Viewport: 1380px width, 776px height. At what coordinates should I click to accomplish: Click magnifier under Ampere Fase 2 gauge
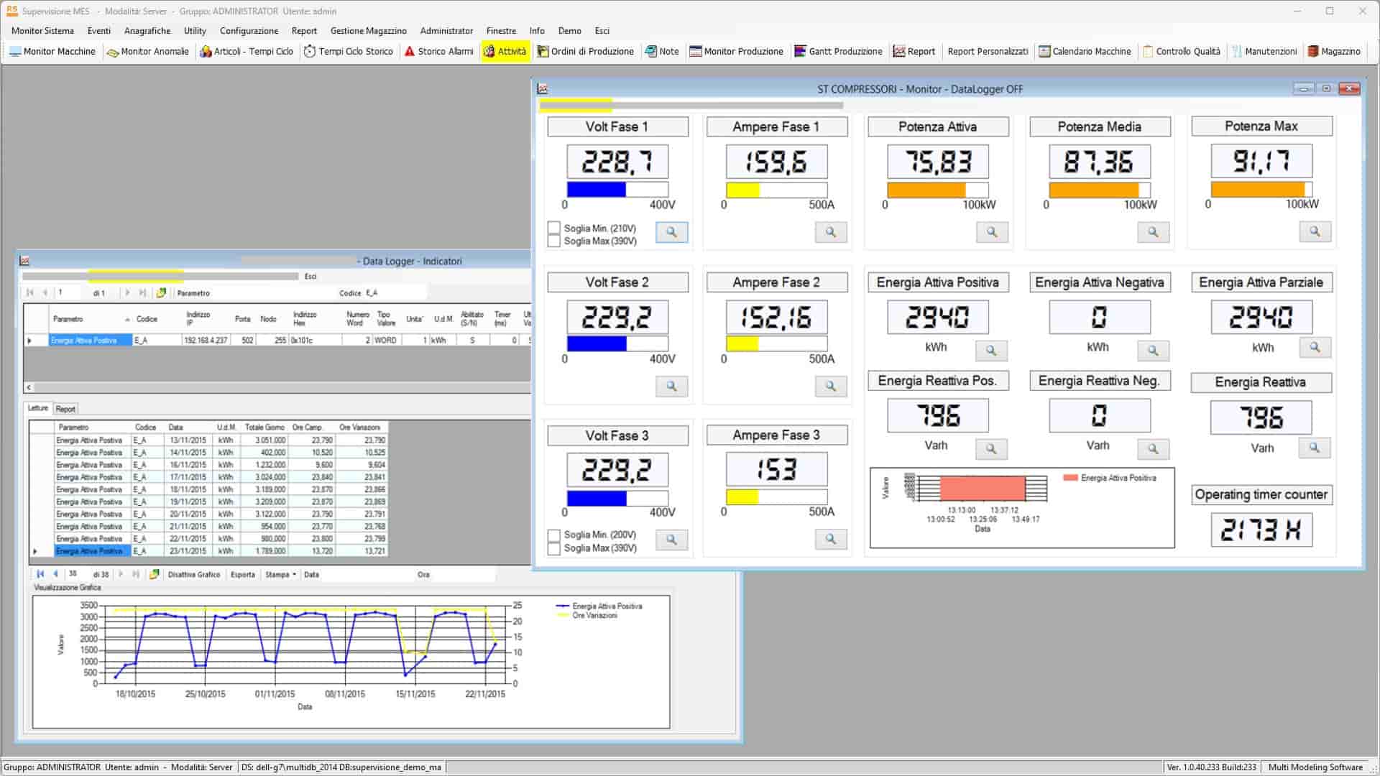(831, 387)
